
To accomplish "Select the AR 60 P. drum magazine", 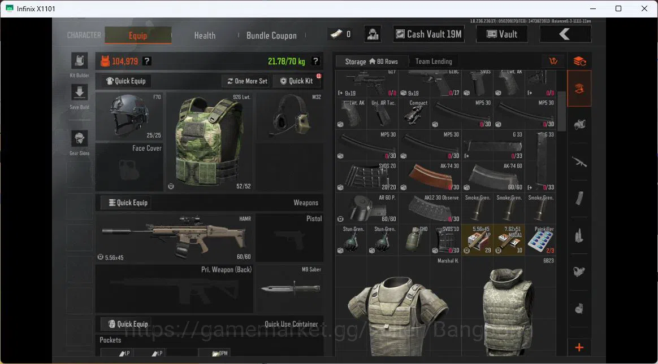I will [x=367, y=208].
